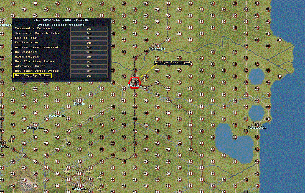Click the Ferrara place name
Image resolution: width=305 pixels, height=193 pixels.
135,85
